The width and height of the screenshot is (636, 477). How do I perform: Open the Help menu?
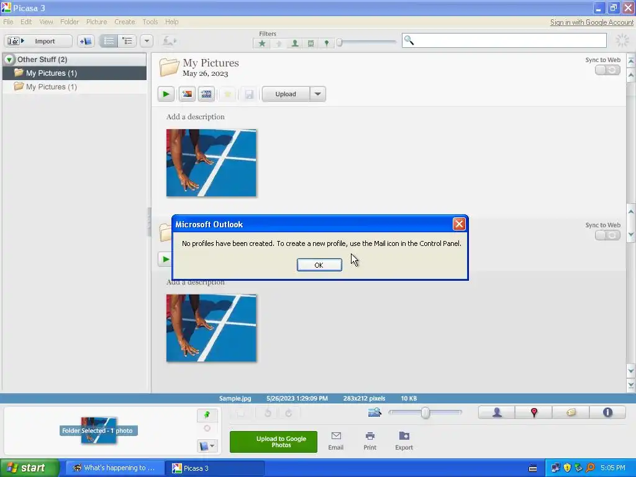171,22
